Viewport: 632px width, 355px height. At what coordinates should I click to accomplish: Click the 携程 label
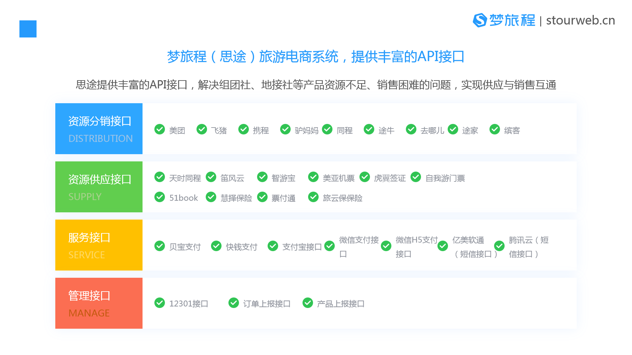[261, 130]
